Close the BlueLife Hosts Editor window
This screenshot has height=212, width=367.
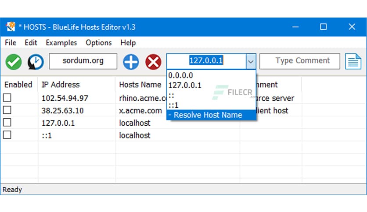click(352, 27)
